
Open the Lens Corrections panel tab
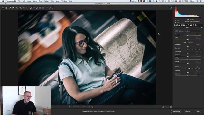186,25
